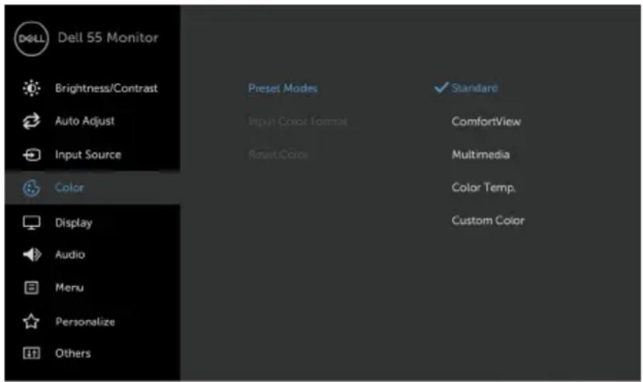Open the Personalize menu

pos(85,322)
